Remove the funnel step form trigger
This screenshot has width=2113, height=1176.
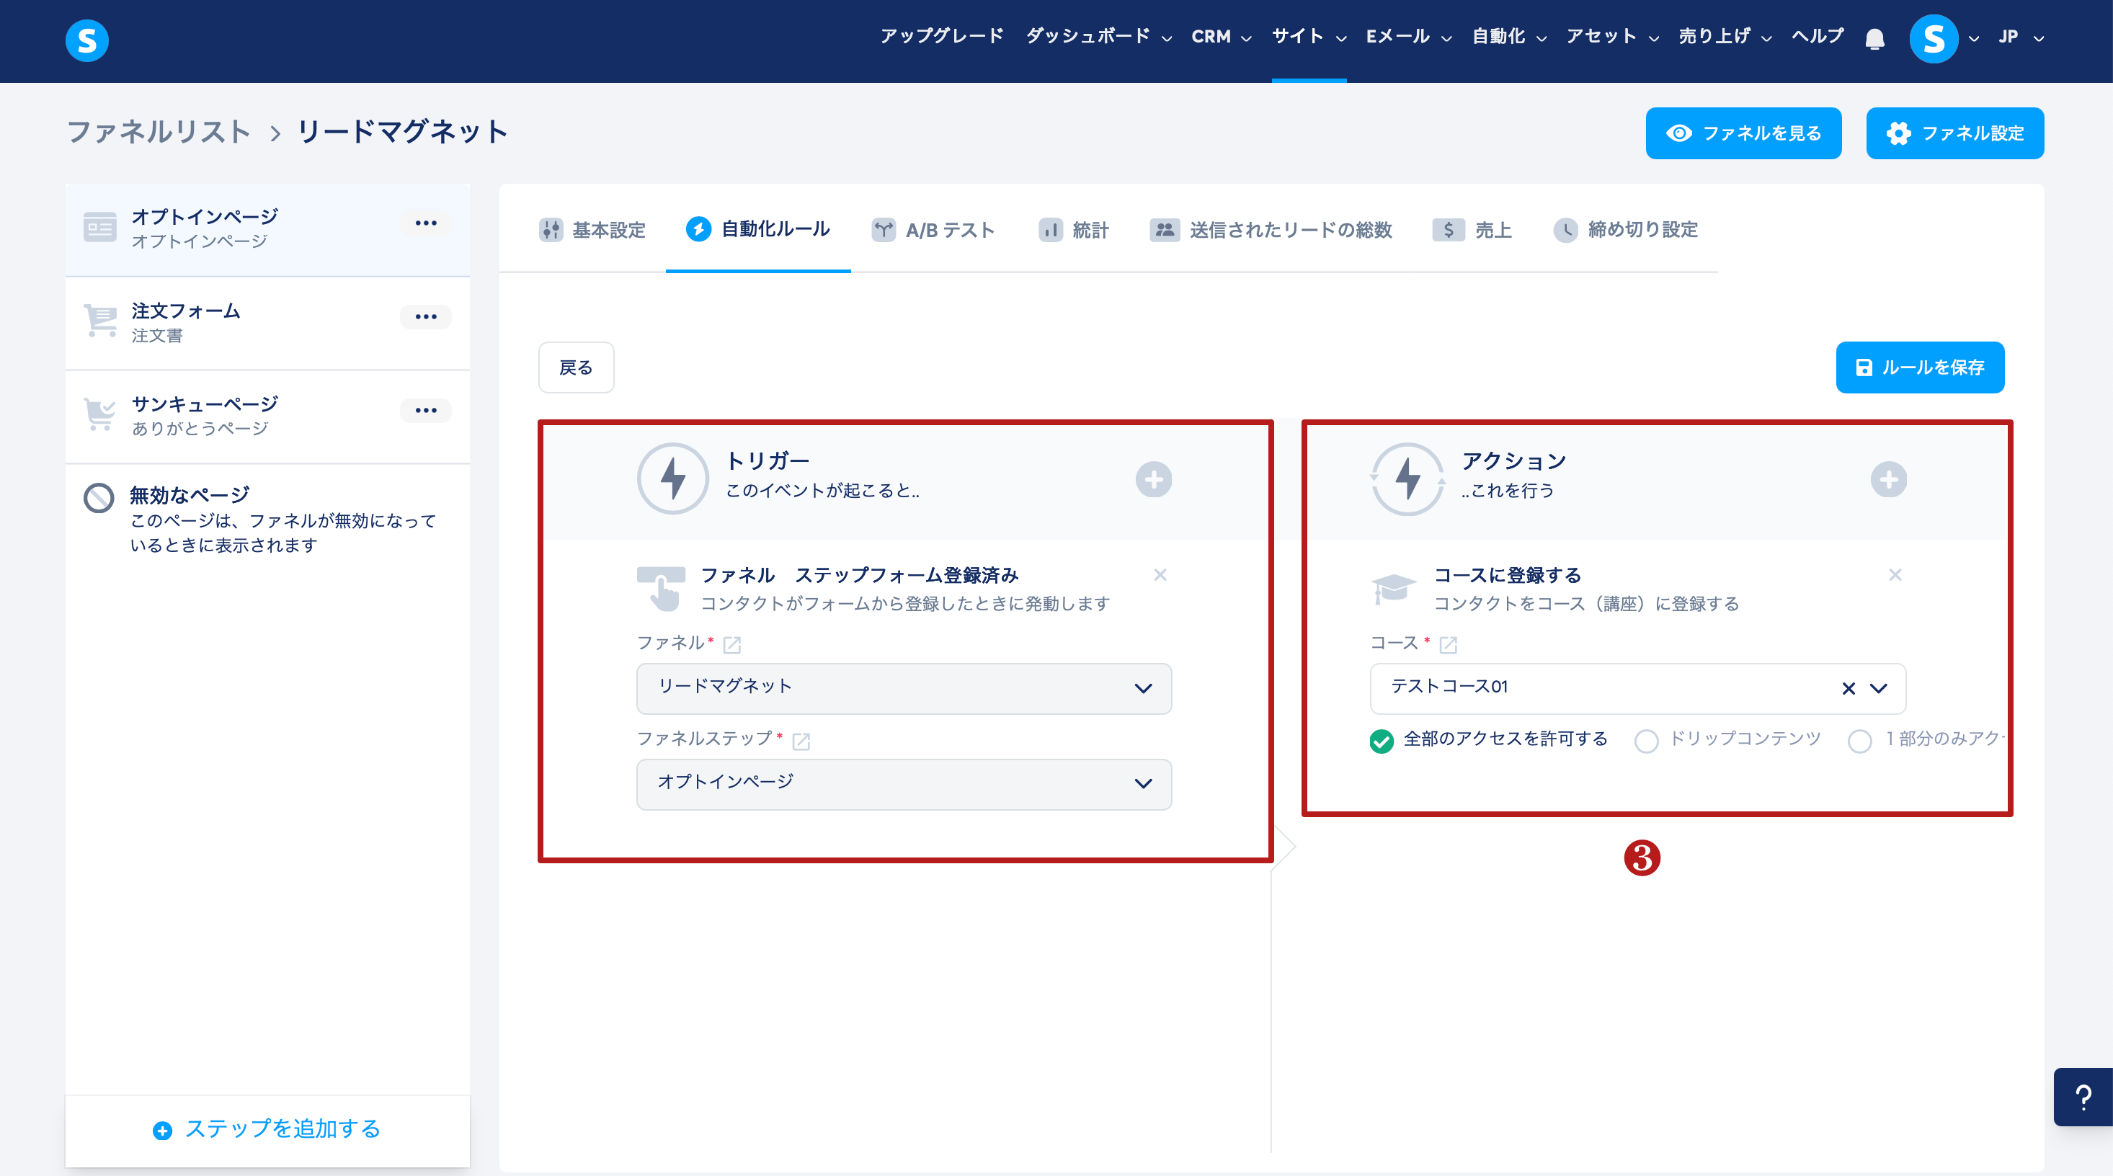(x=1160, y=575)
